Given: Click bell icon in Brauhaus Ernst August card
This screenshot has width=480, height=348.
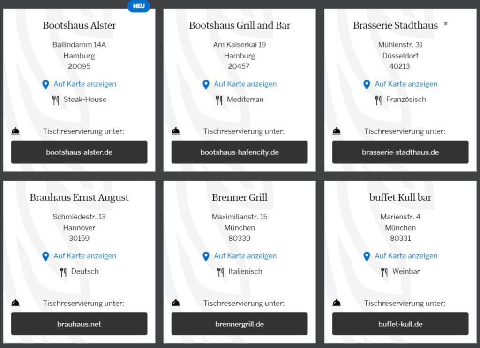Looking at the screenshot, I should click(15, 303).
